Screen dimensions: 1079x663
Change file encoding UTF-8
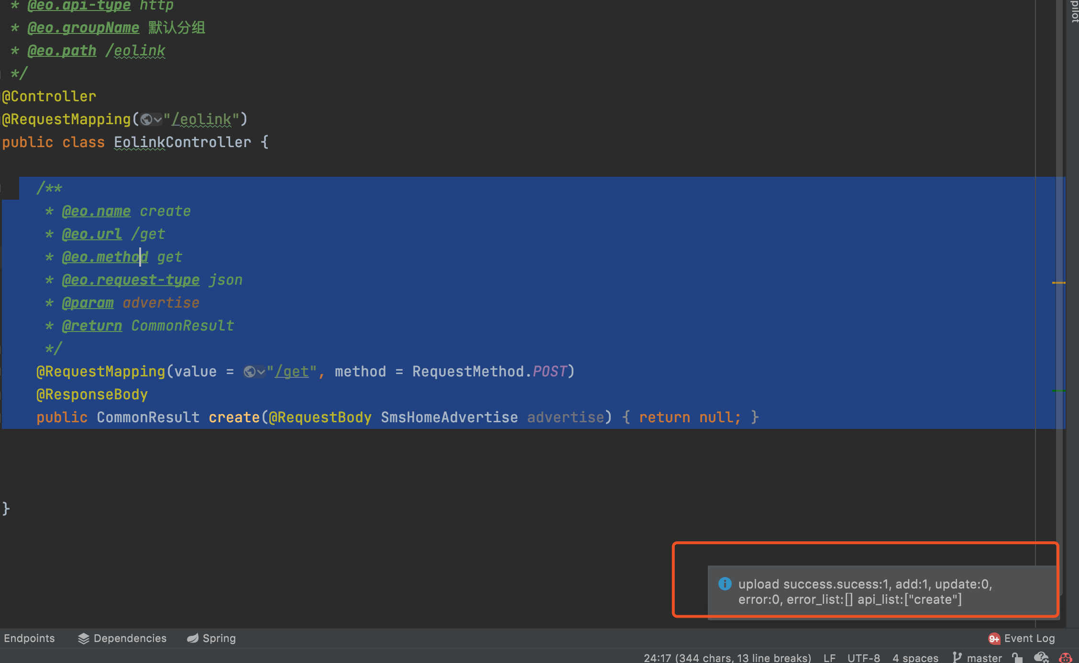coord(864,658)
